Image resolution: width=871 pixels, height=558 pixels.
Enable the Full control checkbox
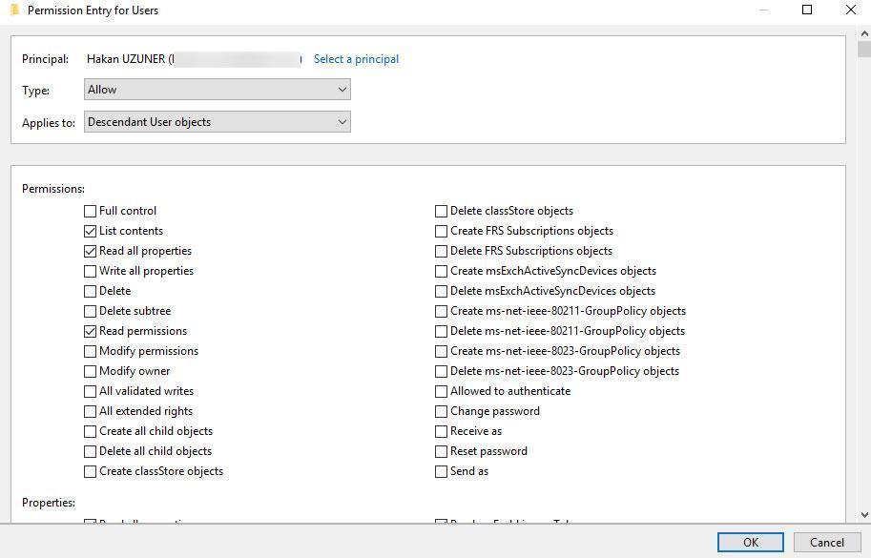[91, 211]
